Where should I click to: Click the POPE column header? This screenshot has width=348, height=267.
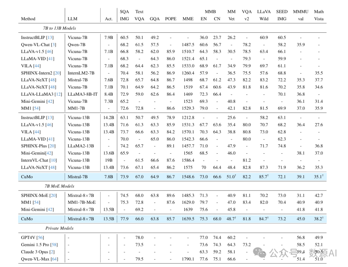171,19
